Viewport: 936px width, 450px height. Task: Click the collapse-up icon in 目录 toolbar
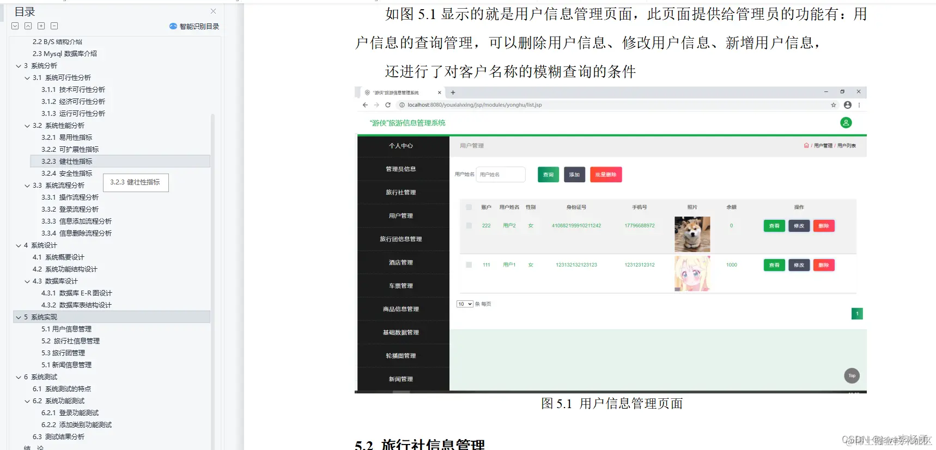tap(28, 26)
